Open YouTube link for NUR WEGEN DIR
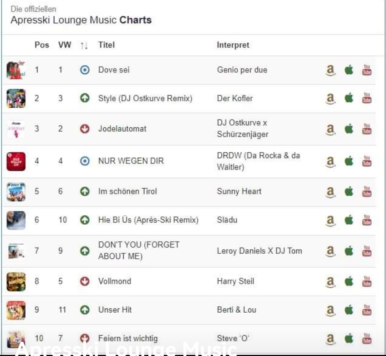Screen dimensions: 386x356 [367, 161]
